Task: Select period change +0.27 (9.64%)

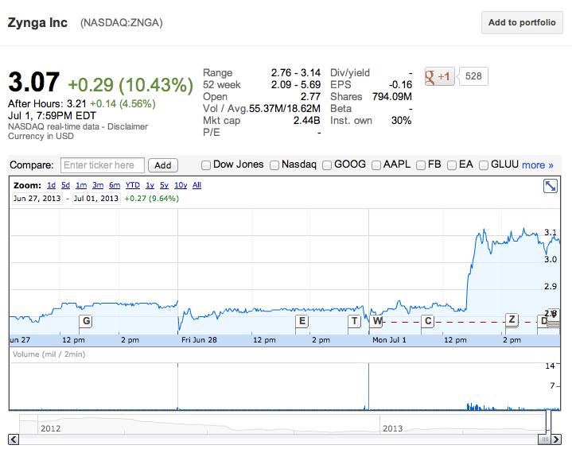Action: pos(152,199)
